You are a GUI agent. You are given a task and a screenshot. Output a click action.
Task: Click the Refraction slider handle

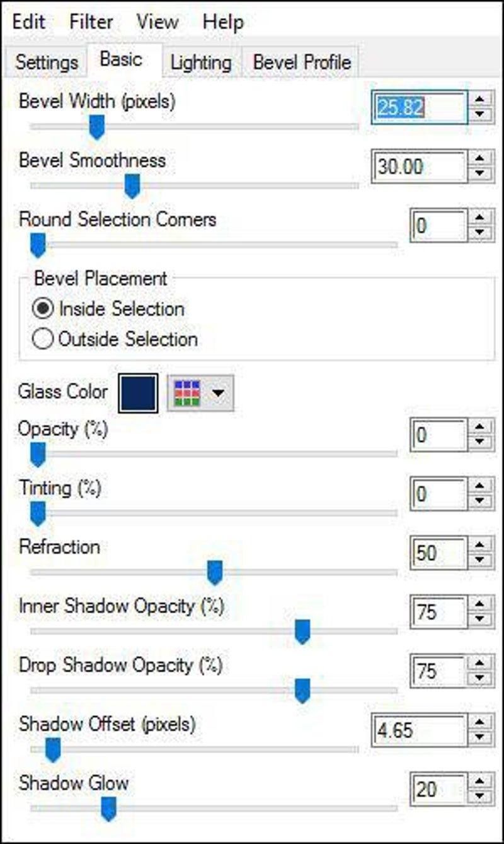click(x=215, y=571)
